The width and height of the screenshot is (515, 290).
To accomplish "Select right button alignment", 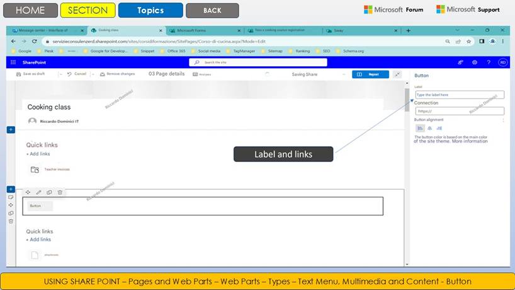I will coord(439,128).
